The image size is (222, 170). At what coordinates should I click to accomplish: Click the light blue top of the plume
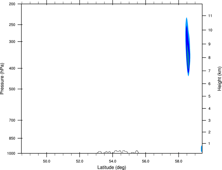[186, 21]
